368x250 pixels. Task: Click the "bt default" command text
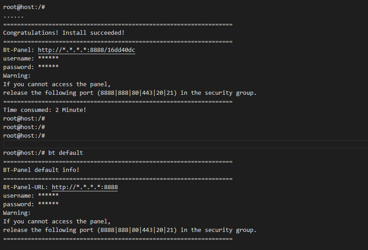click(66, 153)
